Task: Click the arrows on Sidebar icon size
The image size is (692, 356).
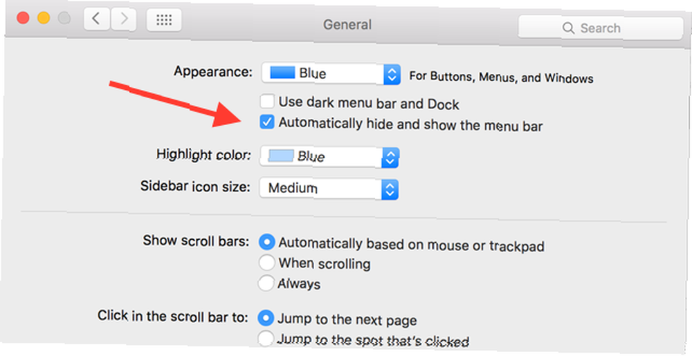Action: (x=390, y=189)
